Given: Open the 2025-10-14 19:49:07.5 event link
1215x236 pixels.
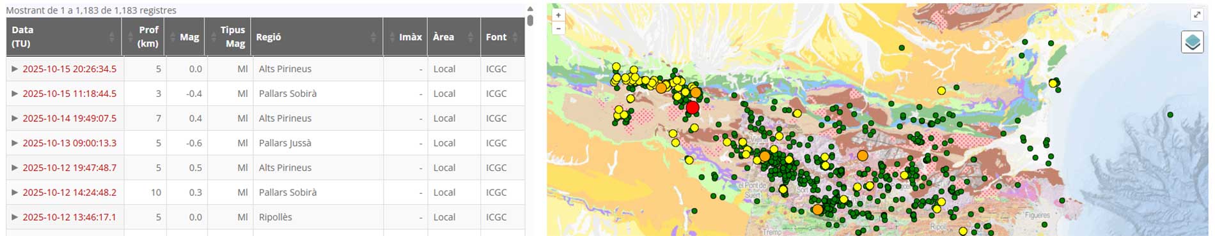Looking at the screenshot, I should point(70,118).
